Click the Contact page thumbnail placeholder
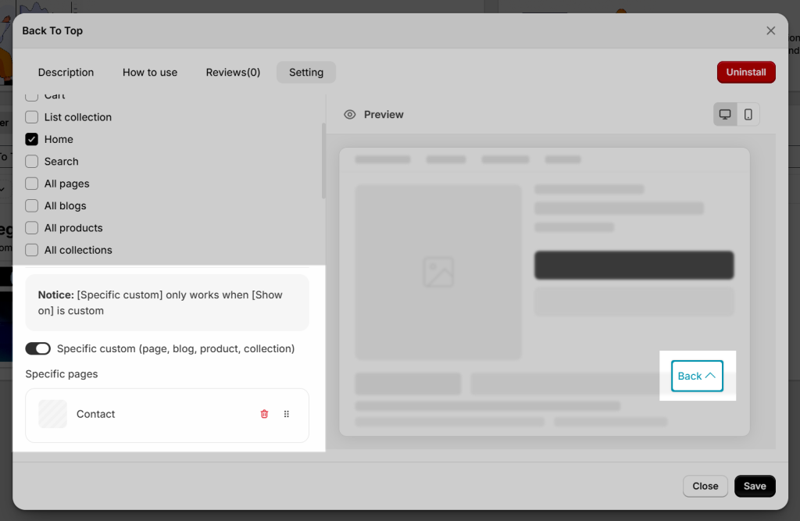This screenshot has width=800, height=521. click(52, 414)
